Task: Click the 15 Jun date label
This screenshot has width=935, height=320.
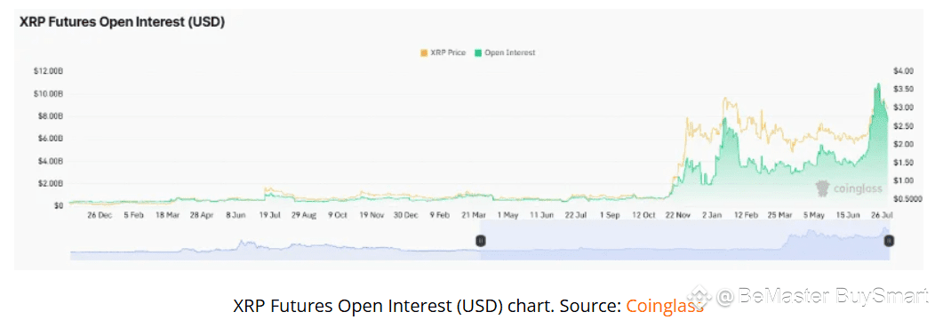Action: 848,214
